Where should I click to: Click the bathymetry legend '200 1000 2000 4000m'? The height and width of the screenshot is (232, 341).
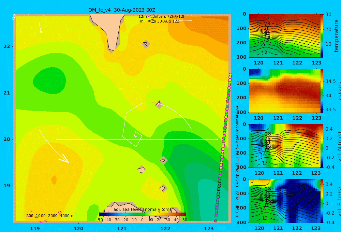pyautogui.click(x=49, y=216)
